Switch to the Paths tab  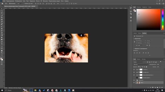tap(144, 59)
